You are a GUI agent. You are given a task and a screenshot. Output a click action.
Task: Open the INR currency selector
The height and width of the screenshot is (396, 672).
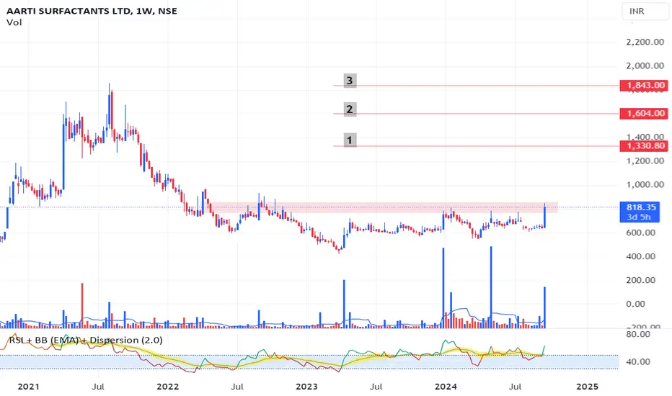click(x=645, y=11)
